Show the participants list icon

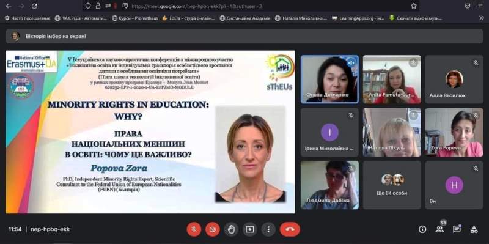439,229
